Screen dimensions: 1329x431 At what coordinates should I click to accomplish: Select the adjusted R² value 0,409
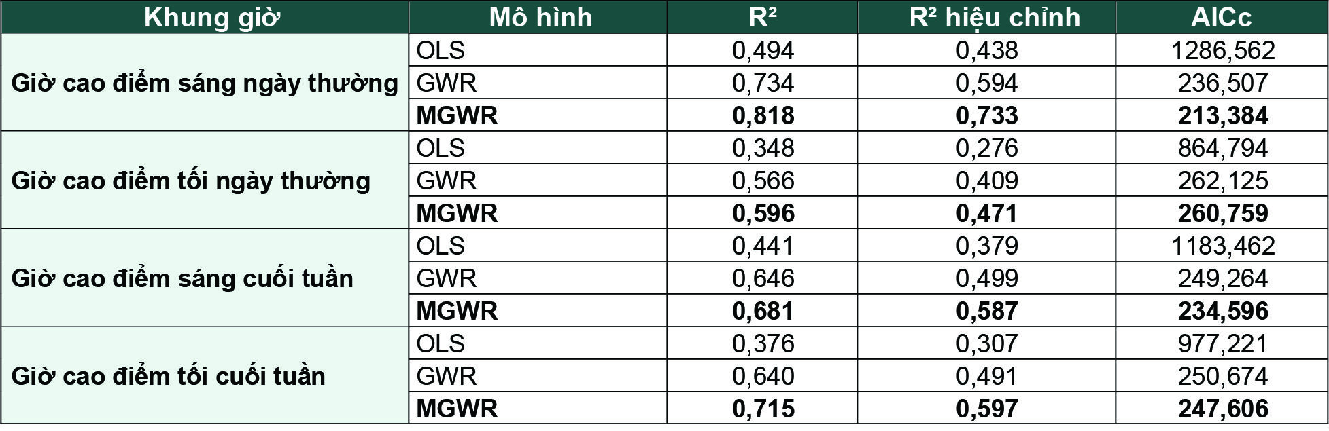(986, 181)
